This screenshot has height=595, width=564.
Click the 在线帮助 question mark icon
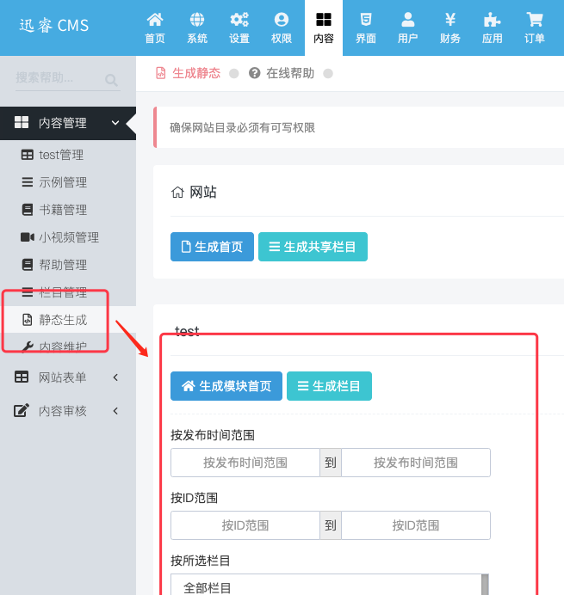[x=254, y=73]
